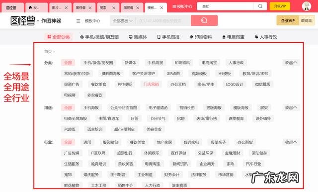Viewport: 318px width, 192px height.
Task: Open 全部分类 in the navigation bar
Action: [x=59, y=37]
